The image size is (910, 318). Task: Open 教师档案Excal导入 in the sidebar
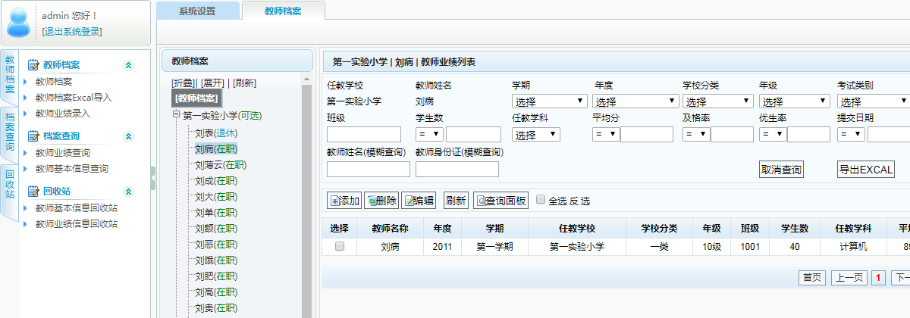(x=74, y=97)
